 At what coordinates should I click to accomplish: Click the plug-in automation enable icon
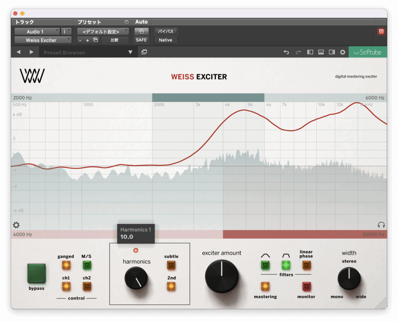[141, 31]
